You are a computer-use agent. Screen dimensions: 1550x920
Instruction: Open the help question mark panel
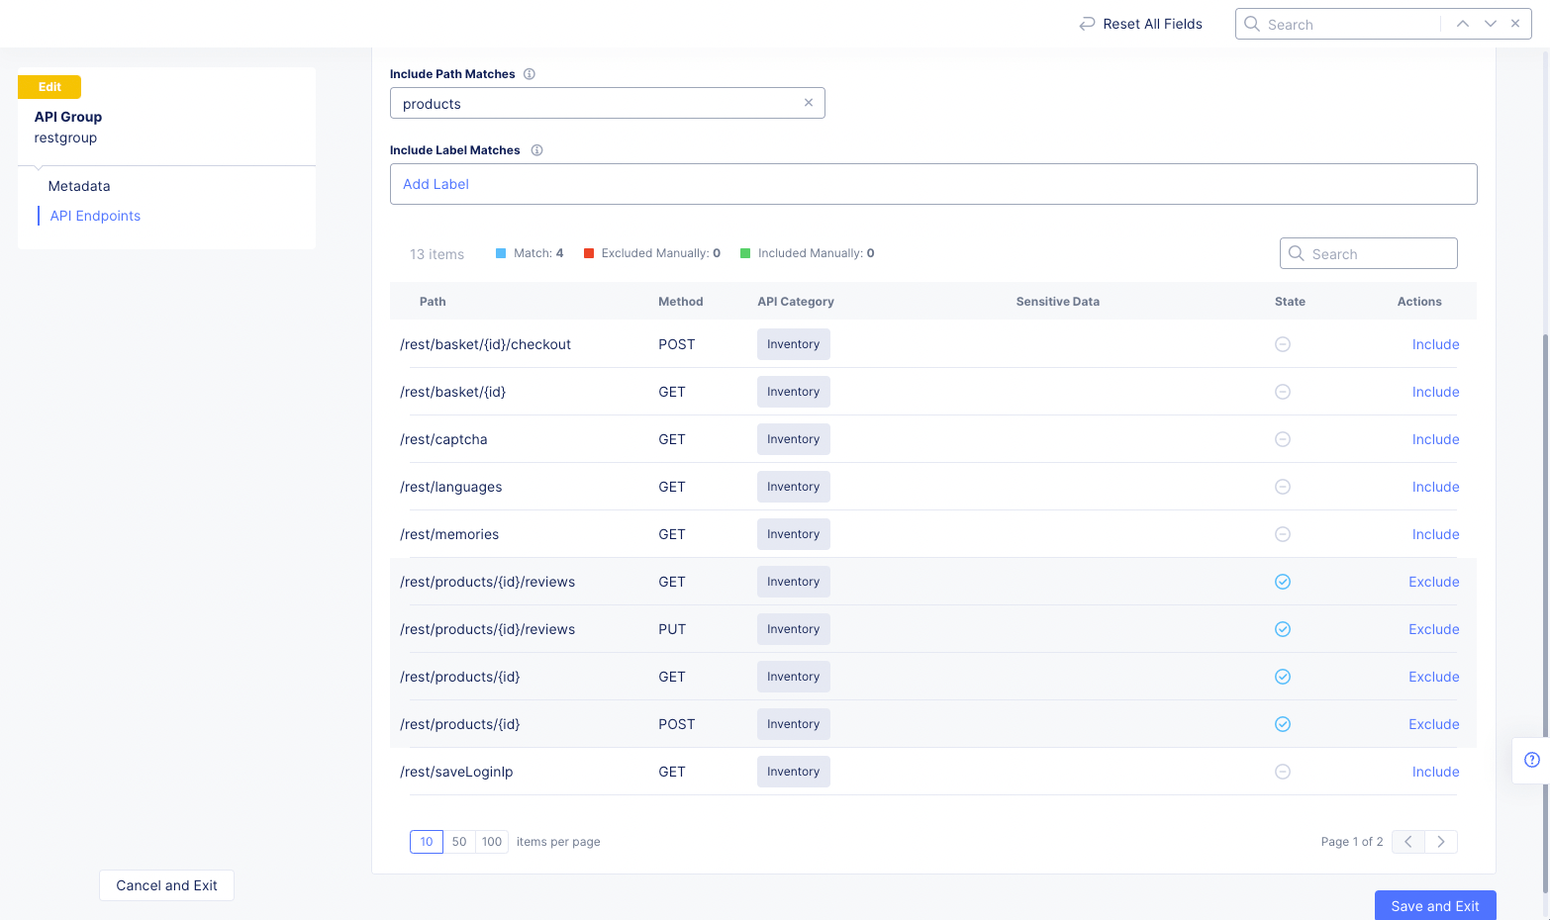[1530, 760]
